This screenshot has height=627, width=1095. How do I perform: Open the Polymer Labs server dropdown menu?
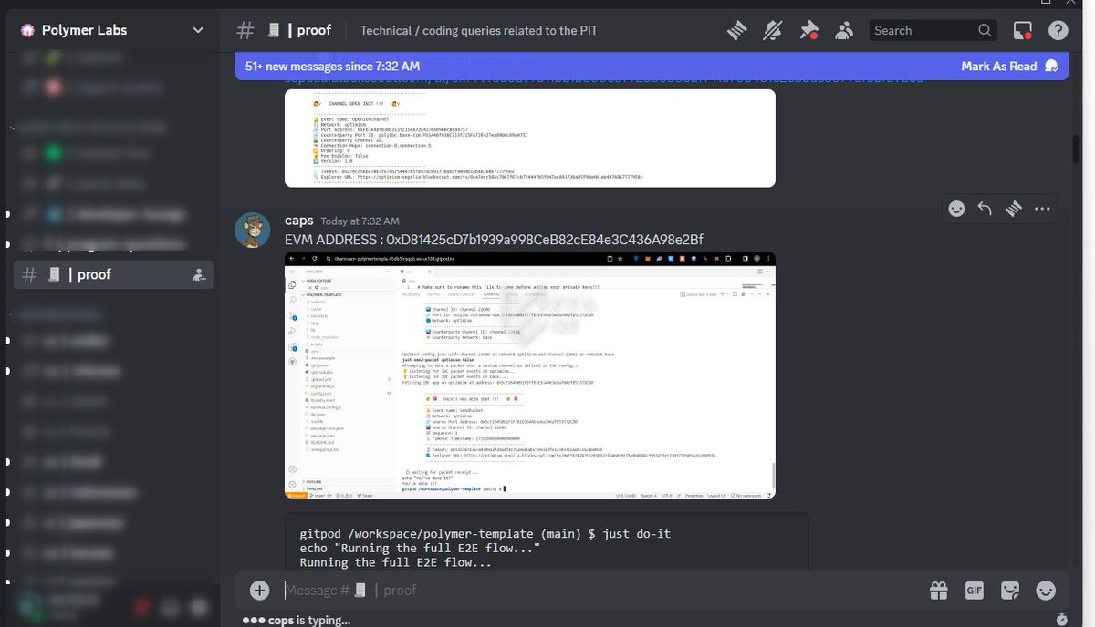[198, 30]
